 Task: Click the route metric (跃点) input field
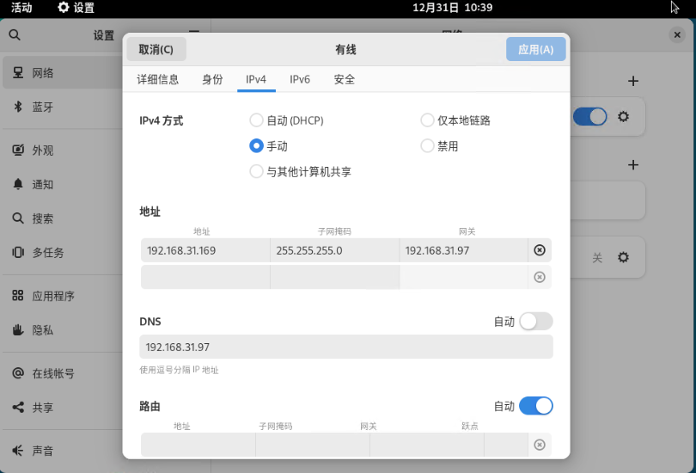[x=506, y=445]
